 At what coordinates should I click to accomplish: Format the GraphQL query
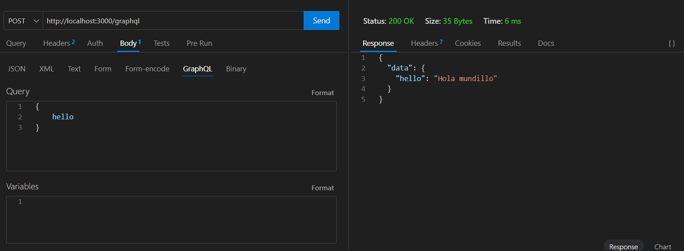click(323, 93)
